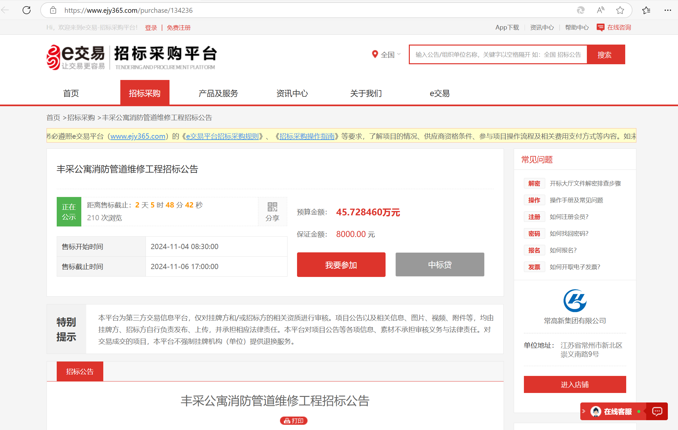Click the 中标贷 button
Viewport: 678px width, 430px height.
[x=440, y=264]
